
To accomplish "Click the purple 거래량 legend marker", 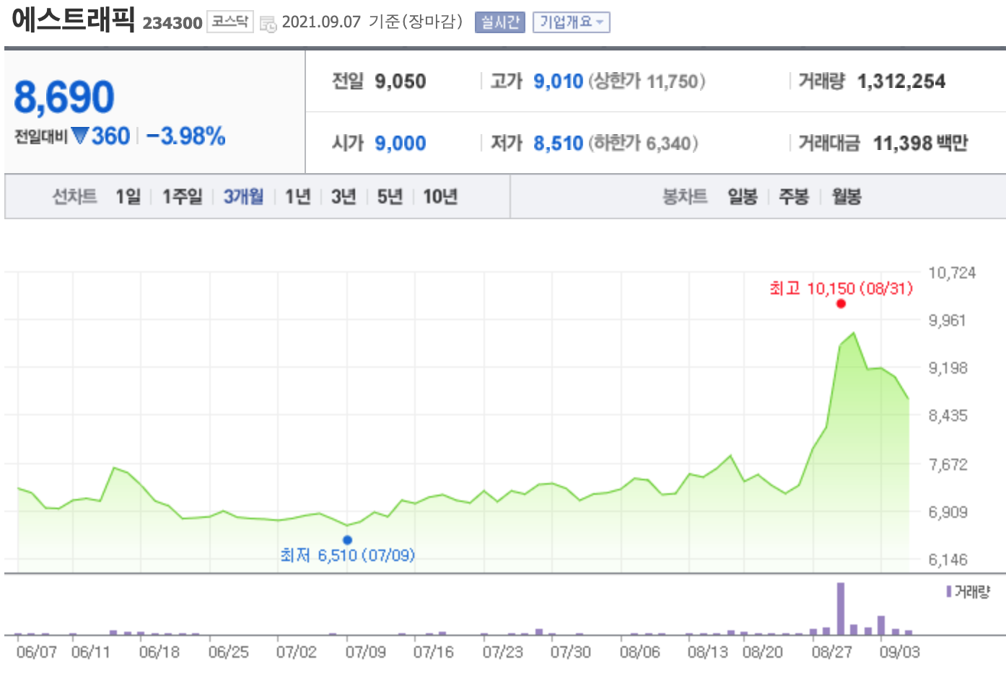I will coord(948,592).
